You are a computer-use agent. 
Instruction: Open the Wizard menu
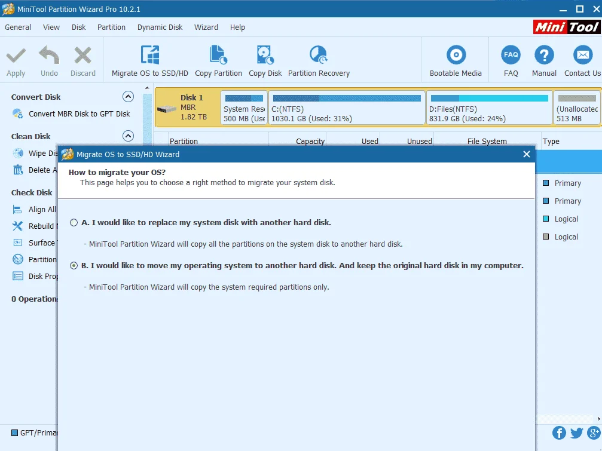pyautogui.click(x=206, y=27)
